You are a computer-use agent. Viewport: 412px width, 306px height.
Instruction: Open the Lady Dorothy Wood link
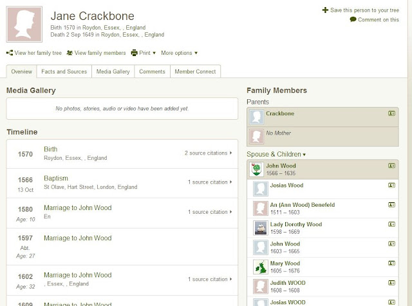coord(296,224)
